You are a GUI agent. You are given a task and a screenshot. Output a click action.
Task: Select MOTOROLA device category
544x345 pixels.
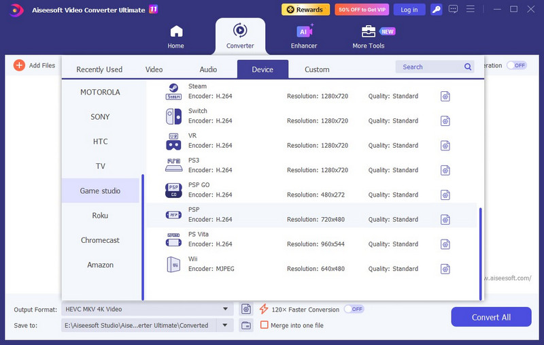point(100,92)
